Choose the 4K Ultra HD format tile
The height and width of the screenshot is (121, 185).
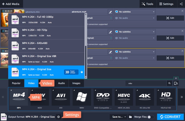[x=145, y=97]
